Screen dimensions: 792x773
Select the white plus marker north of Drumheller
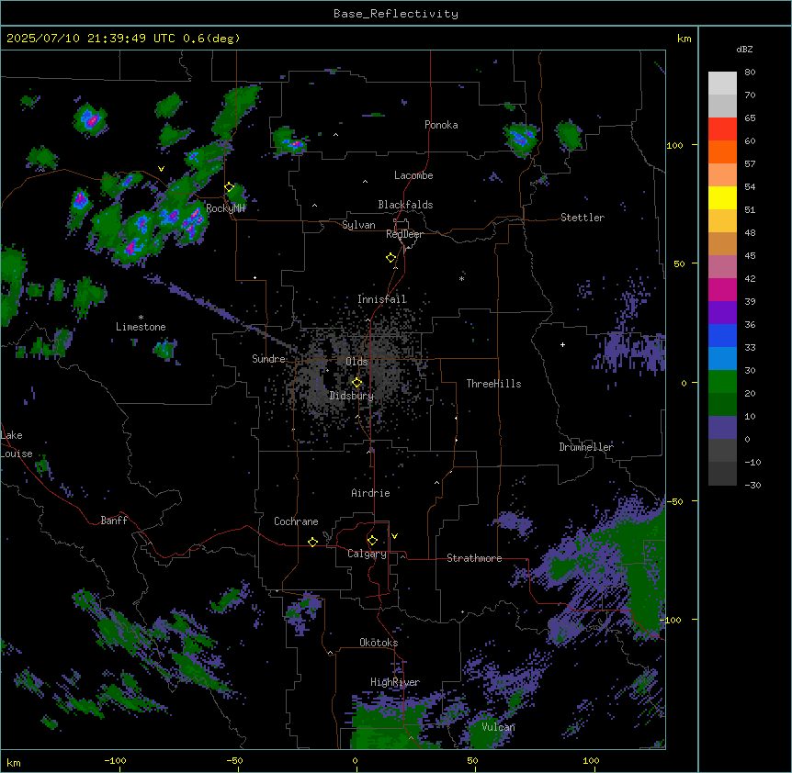point(562,344)
